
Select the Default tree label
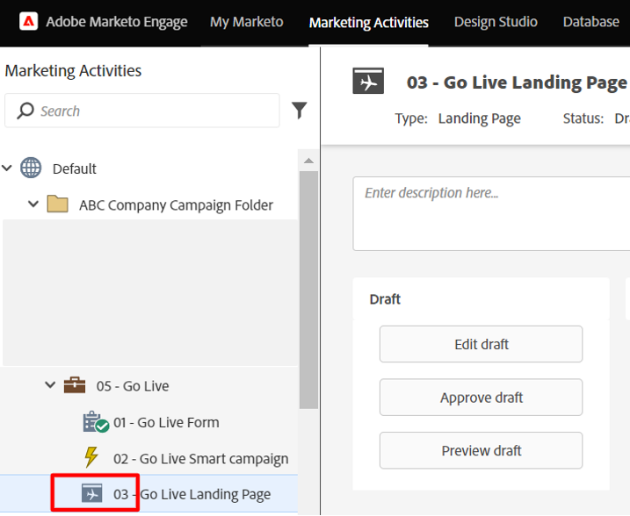[x=75, y=168]
